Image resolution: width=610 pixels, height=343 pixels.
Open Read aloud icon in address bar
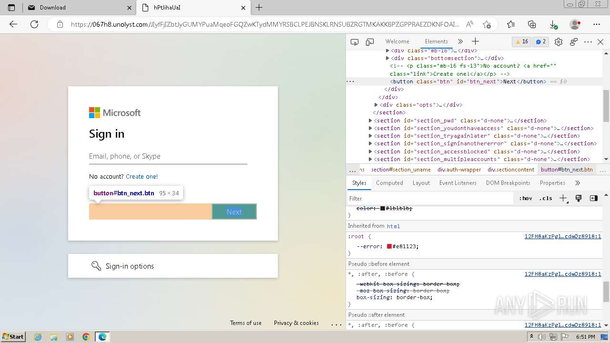coord(469,24)
